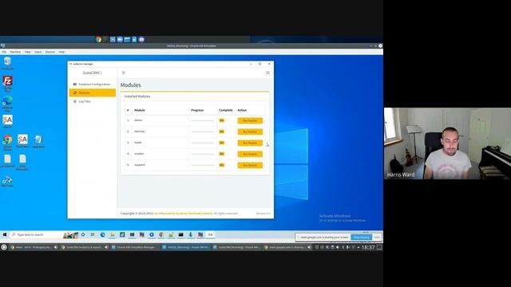
Task: Open the host application launcher button
Action: click(4, 247)
